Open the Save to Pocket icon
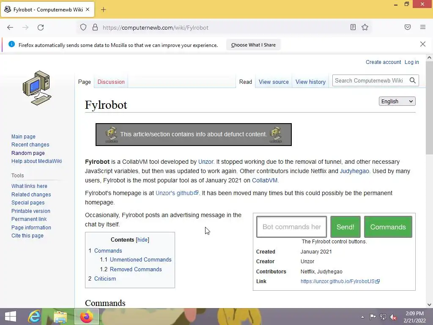The image size is (433, 325). click(407, 27)
